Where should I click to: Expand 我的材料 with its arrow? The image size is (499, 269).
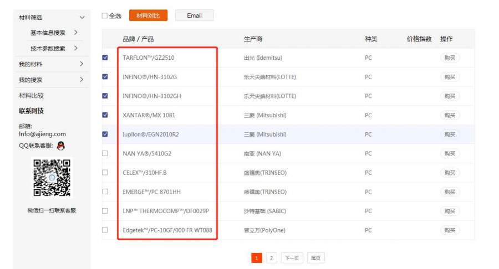click(x=82, y=64)
